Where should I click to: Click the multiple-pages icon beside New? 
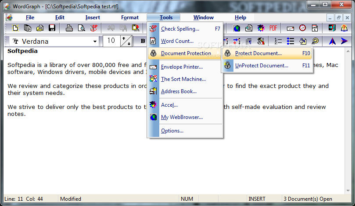point(27,28)
